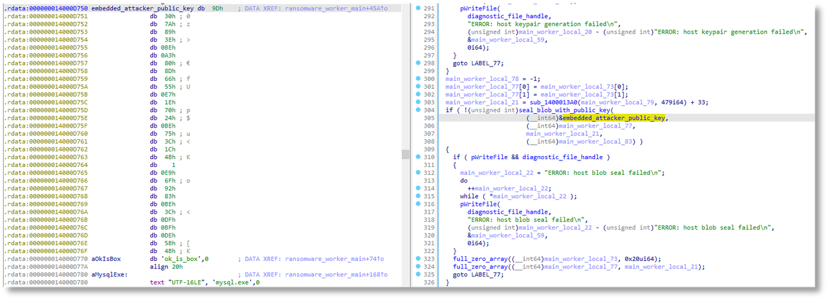The width and height of the screenshot is (828, 299).
Task: Click the blue dot beside line 312
Action: 418,173
